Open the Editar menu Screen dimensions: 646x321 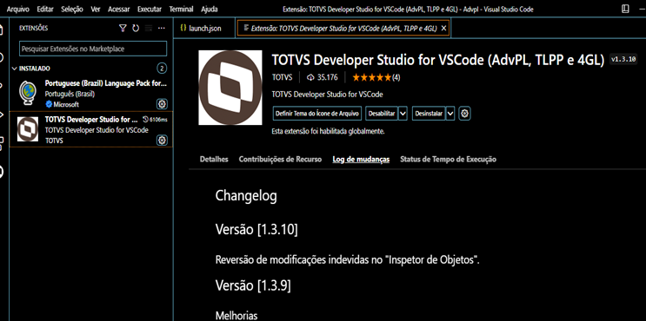pyautogui.click(x=45, y=9)
